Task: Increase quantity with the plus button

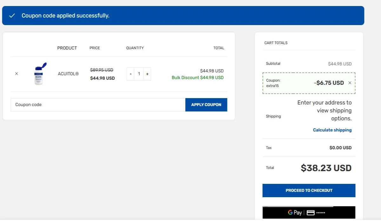Action: point(147,74)
